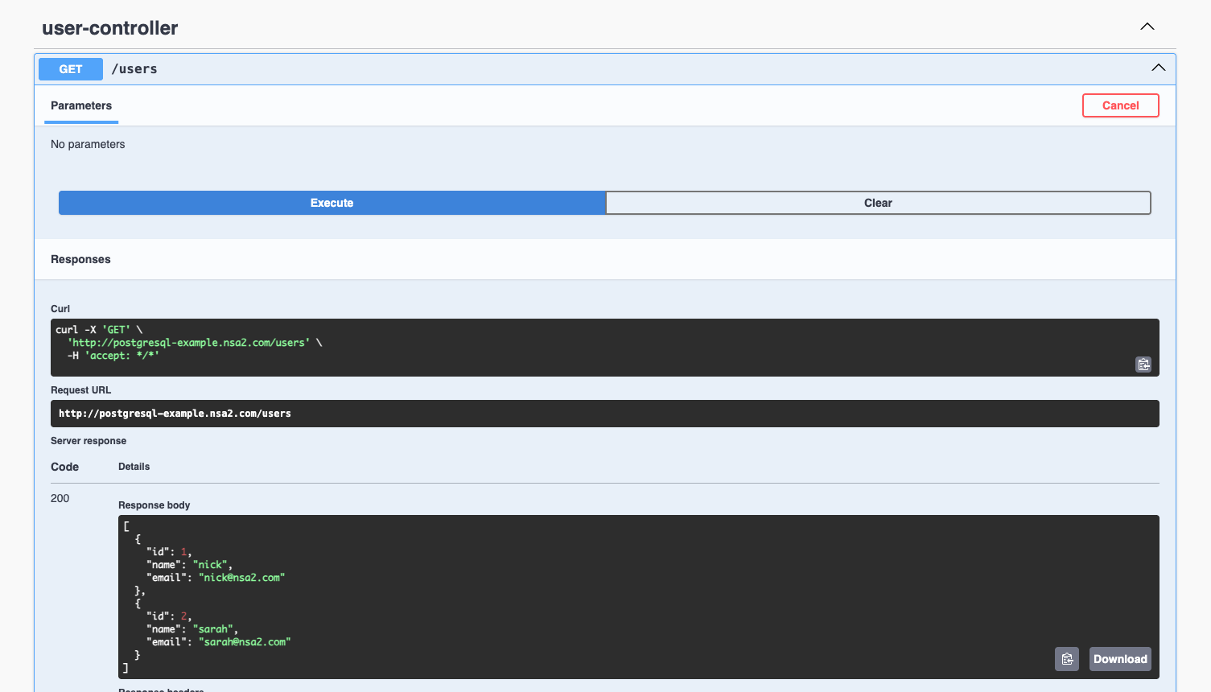Clear the server response results
Screen dimensions: 1211x692
pos(878,203)
